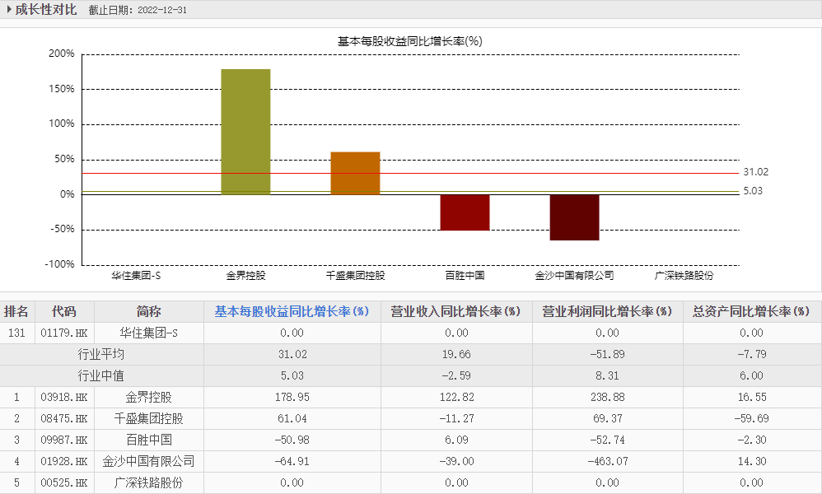Image resolution: width=822 pixels, height=494 pixels.
Task: Click the 金界控股 axis label under chart
Action: pos(246,276)
